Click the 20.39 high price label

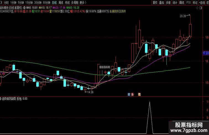click(183, 16)
